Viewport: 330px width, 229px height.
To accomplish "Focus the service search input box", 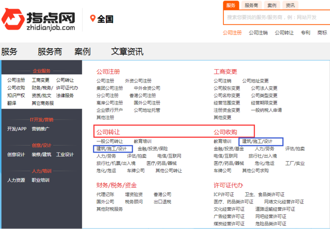I will [276, 17].
